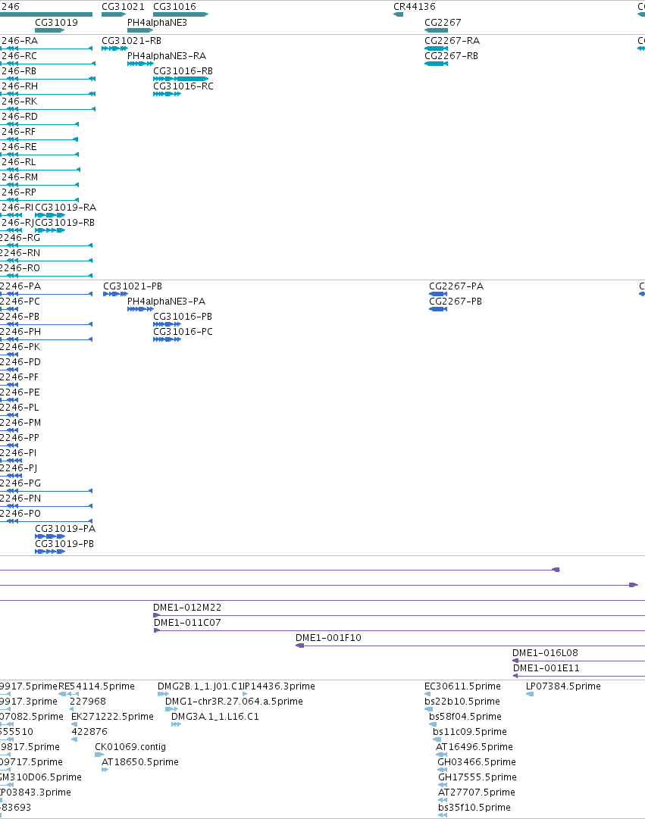Click EST LP07384.5prime

[x=563, y=686]
